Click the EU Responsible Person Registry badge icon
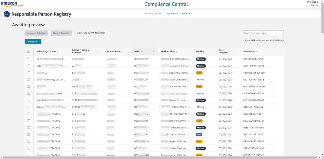 point(7,14)
